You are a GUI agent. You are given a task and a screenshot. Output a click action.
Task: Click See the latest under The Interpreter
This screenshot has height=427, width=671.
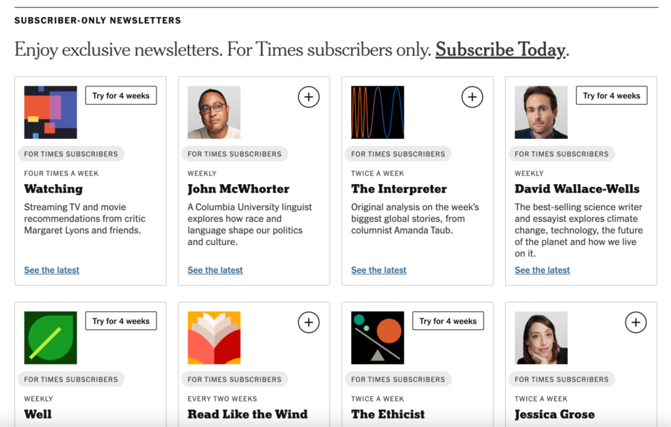click(x=378, y=270)
